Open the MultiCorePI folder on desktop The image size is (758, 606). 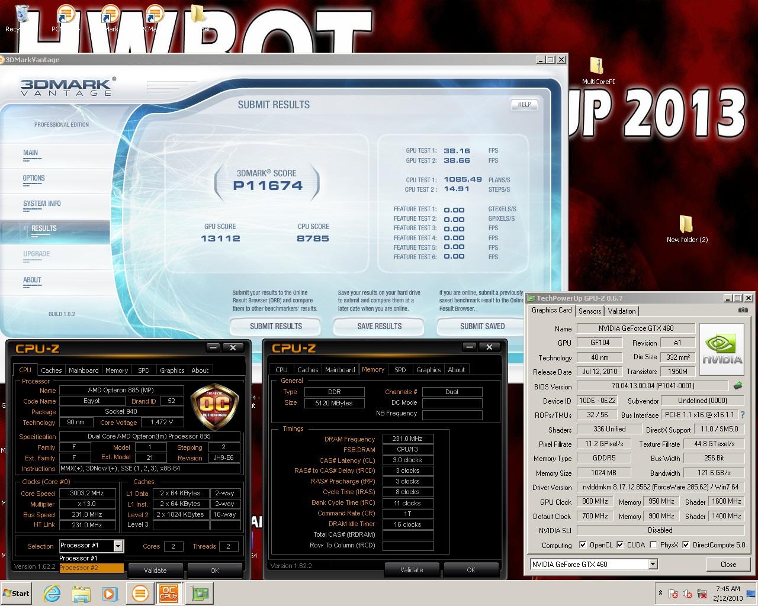point(598,71)
